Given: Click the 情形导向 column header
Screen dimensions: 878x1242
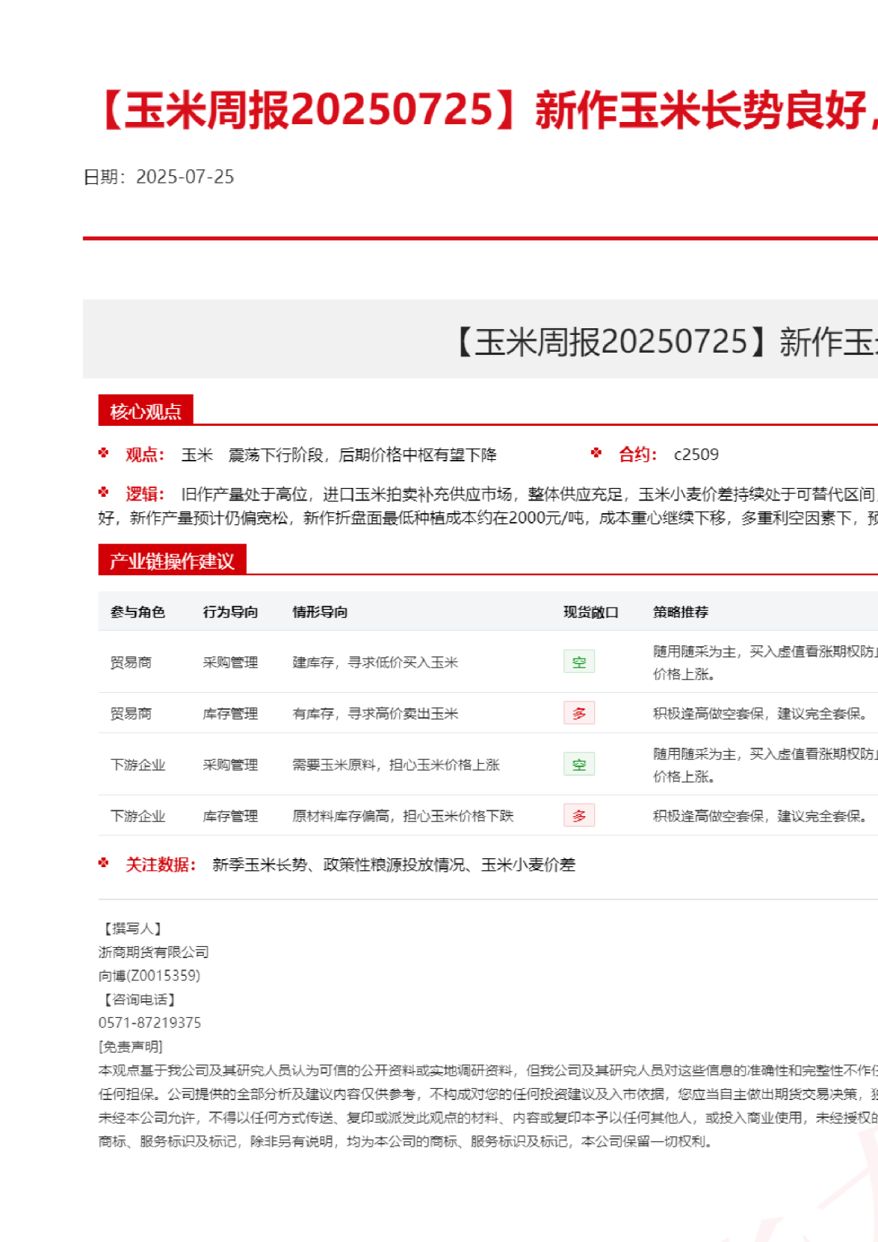Looking at the screenshot, I should pyautogui.click(x=320, y=611).
